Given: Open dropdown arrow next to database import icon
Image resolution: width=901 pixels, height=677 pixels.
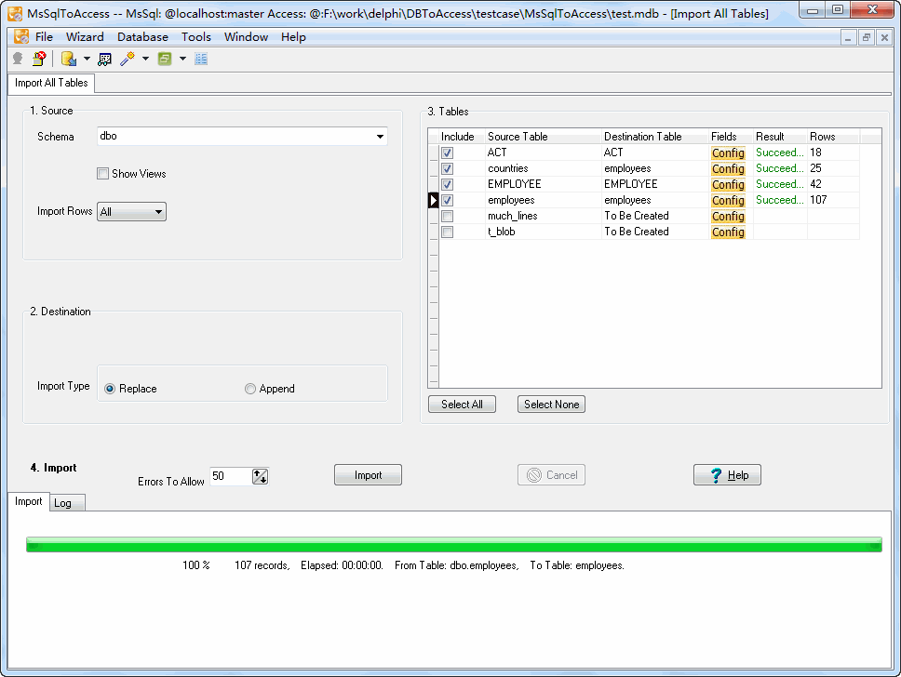Looking at the screenshot, I should 87,59.
